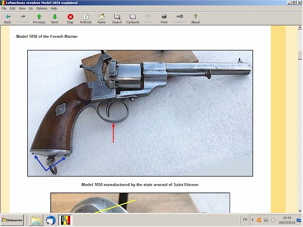This screenshot has height=227, width=303.
Task: Click the red Stop button
Action: point(70,19)
